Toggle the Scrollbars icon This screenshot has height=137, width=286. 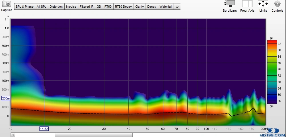[230, 4]
